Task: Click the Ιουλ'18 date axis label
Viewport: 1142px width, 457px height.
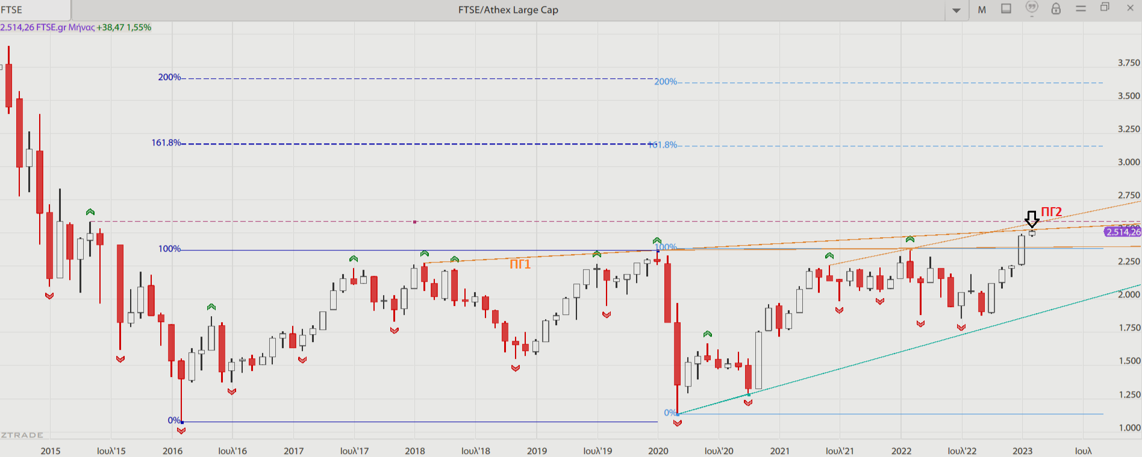Action: click(x=476, y=450)
